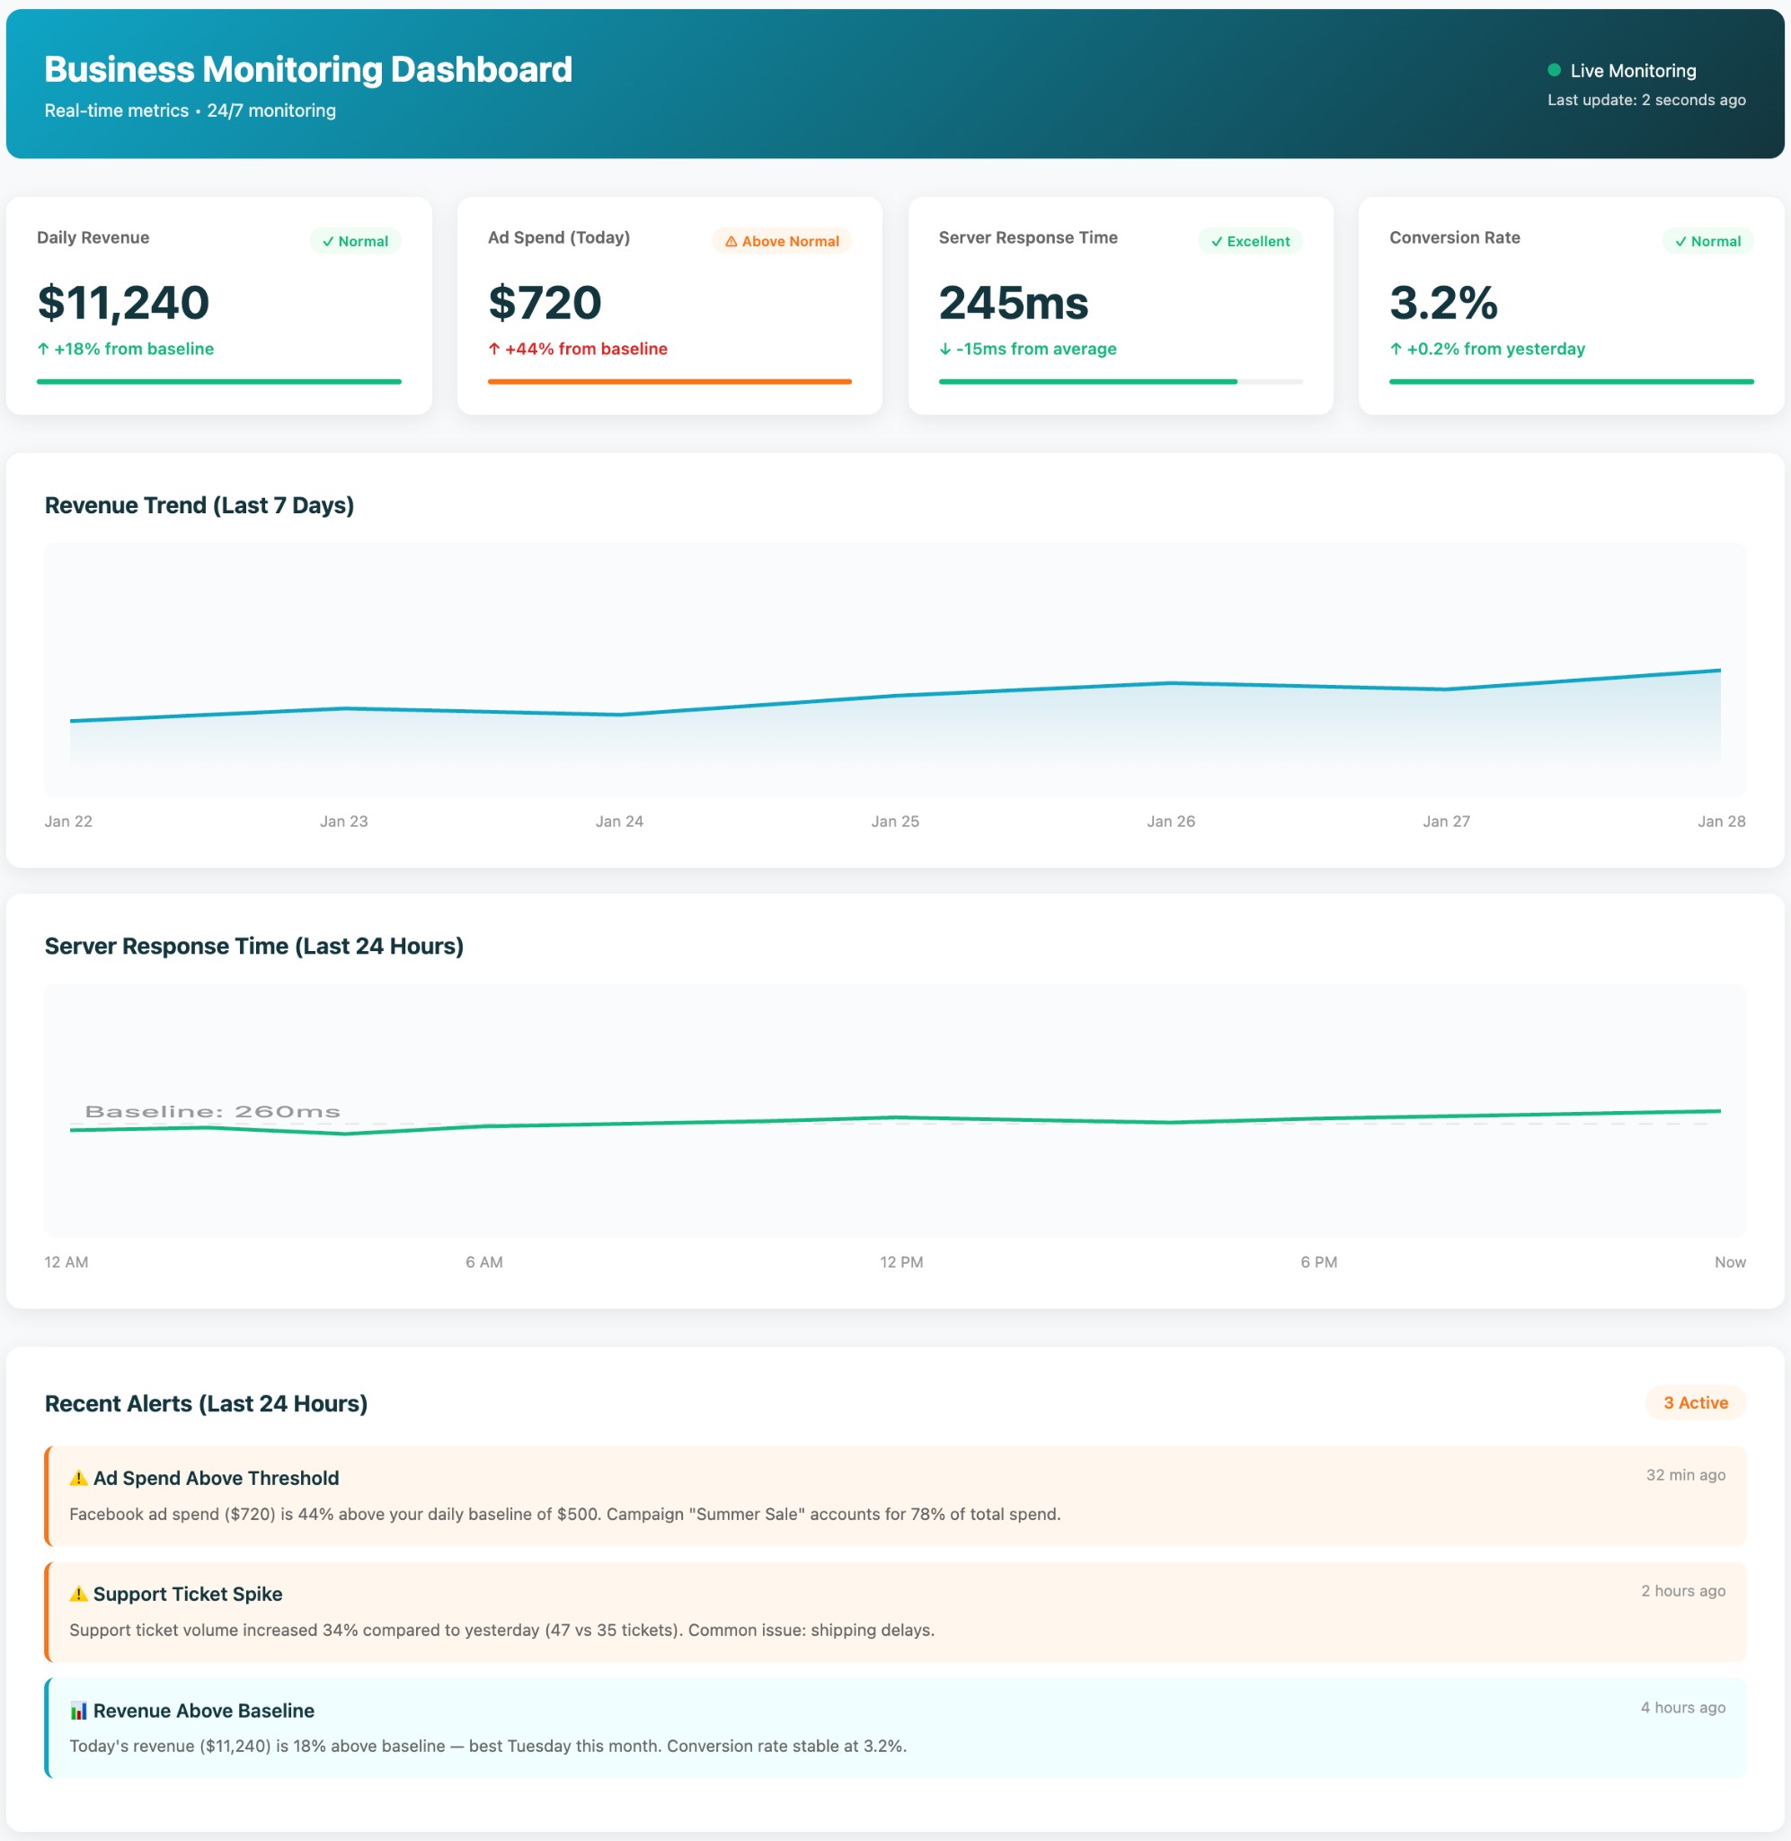Expand the Revenue Trend chart section
This screenshot has width=1791, height=1841.
(200, 504)
